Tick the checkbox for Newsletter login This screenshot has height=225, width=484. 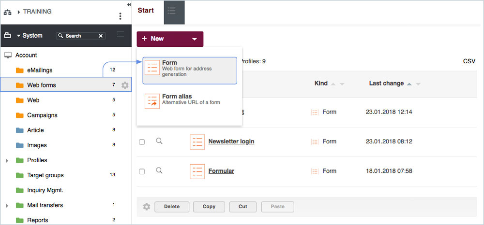click(x=142, y=142)
